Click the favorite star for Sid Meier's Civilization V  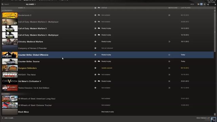(95, 81)
